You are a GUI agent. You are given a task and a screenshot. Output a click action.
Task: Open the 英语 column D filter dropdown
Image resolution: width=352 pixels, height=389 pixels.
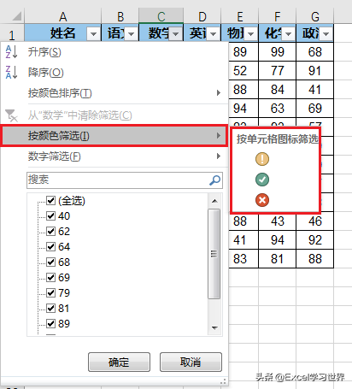(x=214, y=34)
